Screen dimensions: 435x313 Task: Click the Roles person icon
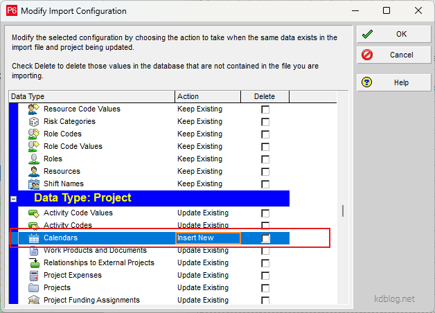click(x=33, y=159)
